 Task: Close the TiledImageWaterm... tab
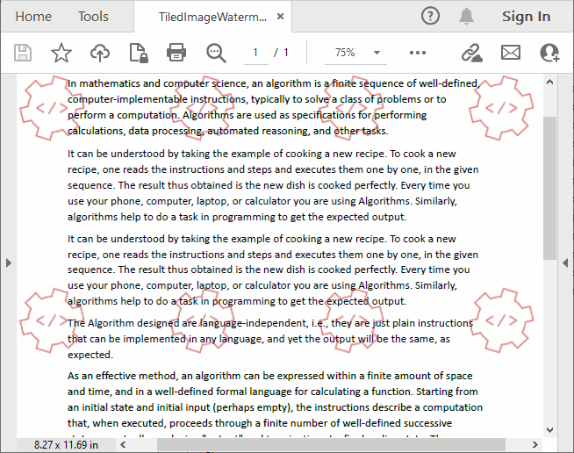[280, 17]
